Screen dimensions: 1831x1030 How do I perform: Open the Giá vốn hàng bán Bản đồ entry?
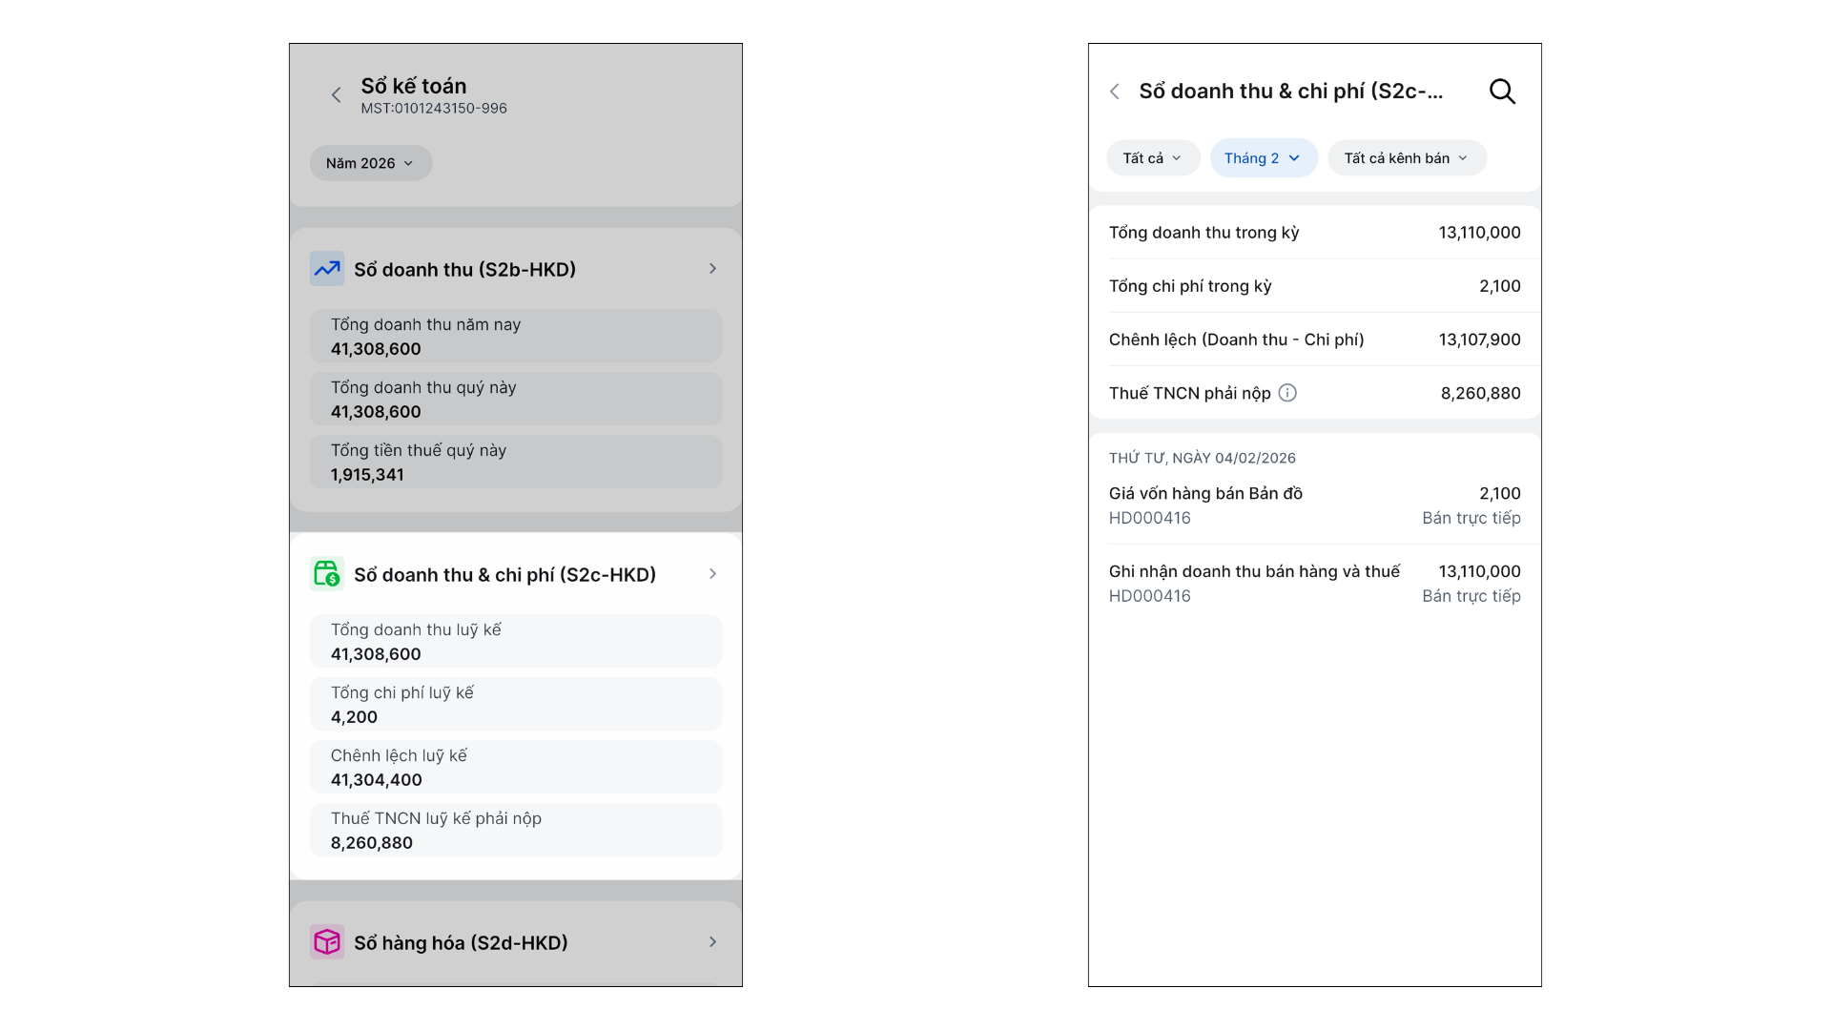click(x=1314, y=505)
